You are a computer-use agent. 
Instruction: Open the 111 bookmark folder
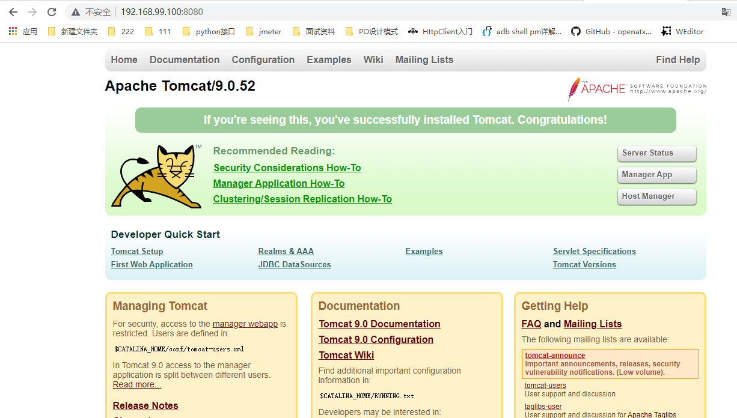point(159,32)
